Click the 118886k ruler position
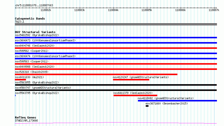The width and height of the screenshot is (224, 126). point(180,10)
